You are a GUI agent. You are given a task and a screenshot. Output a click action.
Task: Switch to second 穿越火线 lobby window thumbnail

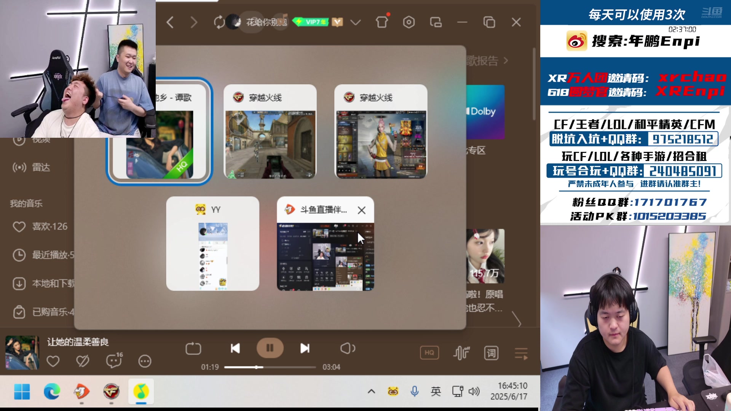[381, 132]
